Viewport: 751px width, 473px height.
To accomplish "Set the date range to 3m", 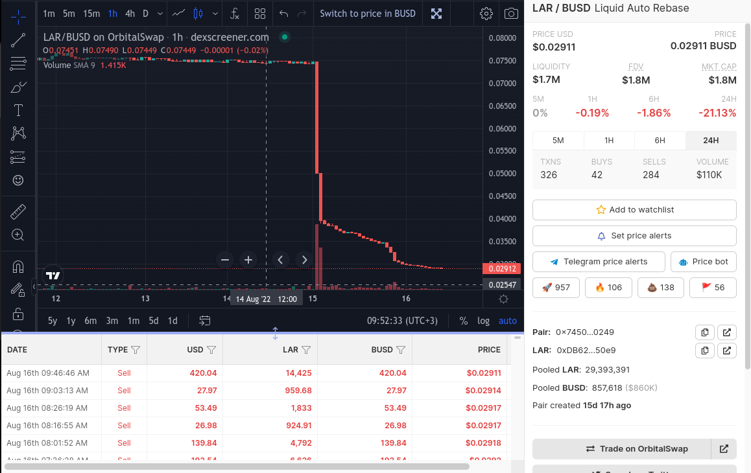I will click(112, 321).
